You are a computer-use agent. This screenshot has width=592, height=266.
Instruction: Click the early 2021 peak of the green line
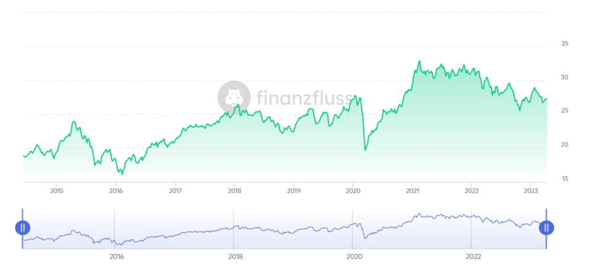click(419, 61)
